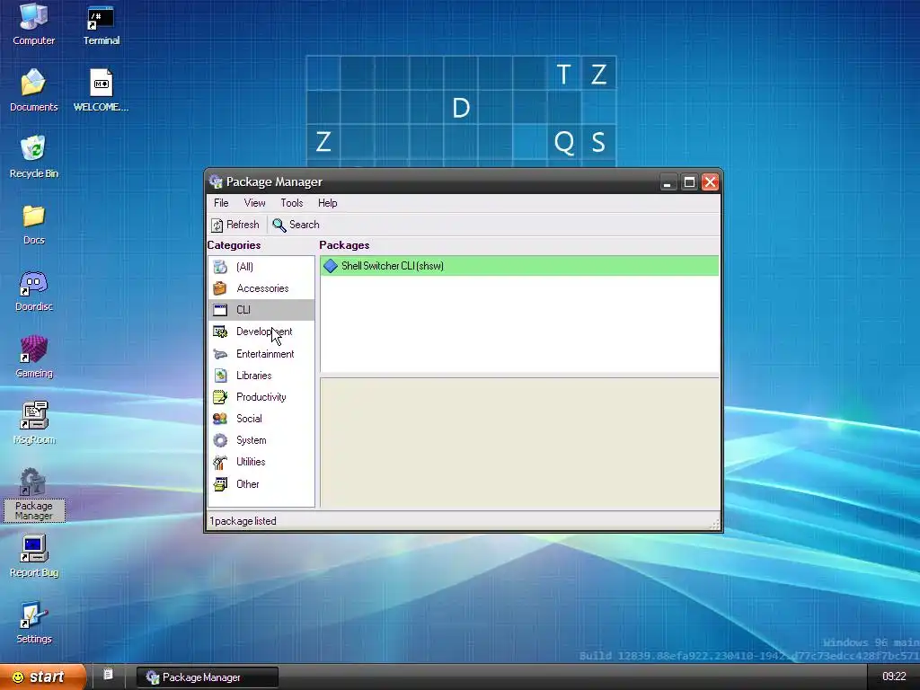
Task: Click the Q tile in desktop widget
Action: [x=564, y=142]
